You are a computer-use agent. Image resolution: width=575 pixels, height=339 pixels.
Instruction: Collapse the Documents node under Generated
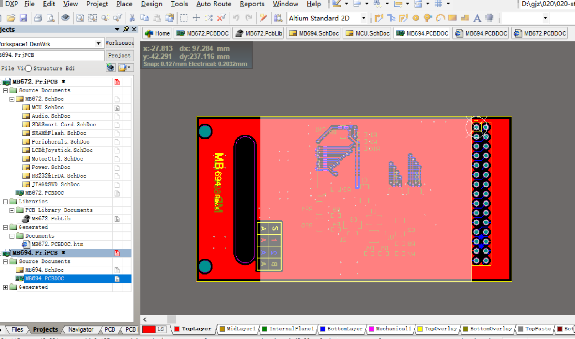point(12,236)
